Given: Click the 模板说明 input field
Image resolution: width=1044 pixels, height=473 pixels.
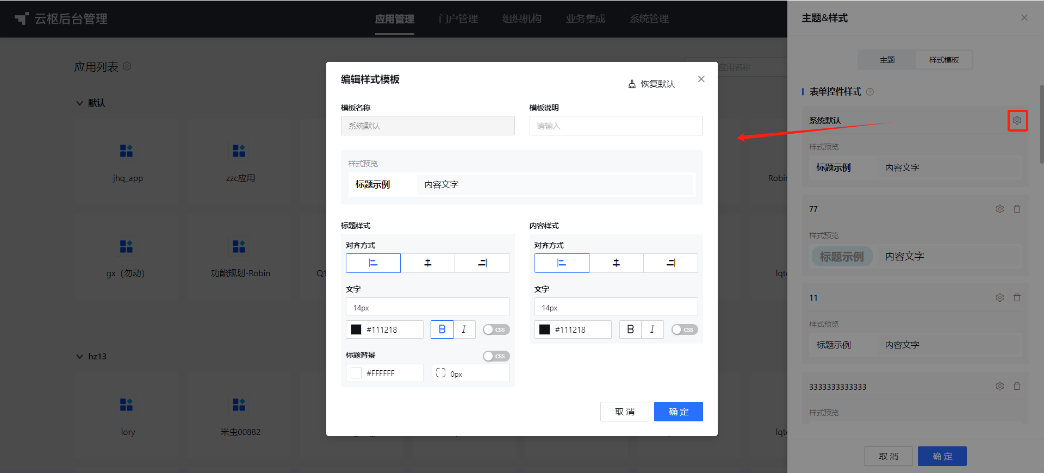Looking at the screenshot, I should click(x=616, y=126).
